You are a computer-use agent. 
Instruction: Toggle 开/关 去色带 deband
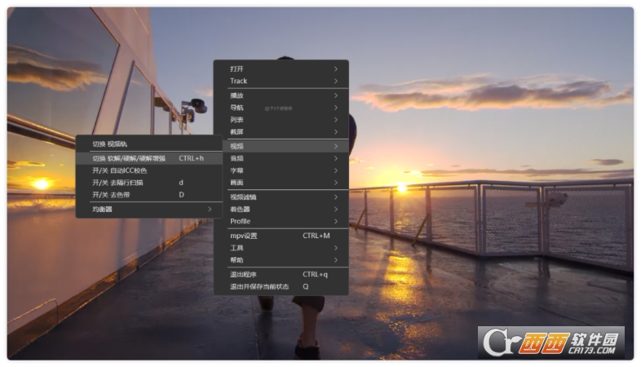point(149,195)
